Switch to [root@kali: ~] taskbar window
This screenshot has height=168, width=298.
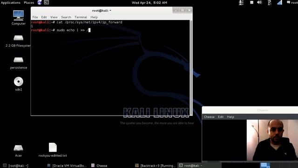(x=16, y=166)
